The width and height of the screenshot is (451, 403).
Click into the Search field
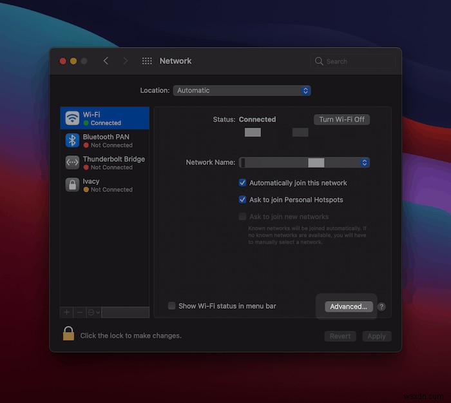(353, 61)
